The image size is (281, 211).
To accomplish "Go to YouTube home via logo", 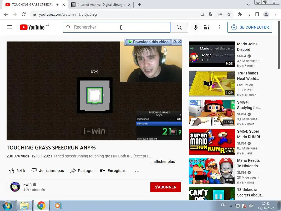I will pos(32,27).
